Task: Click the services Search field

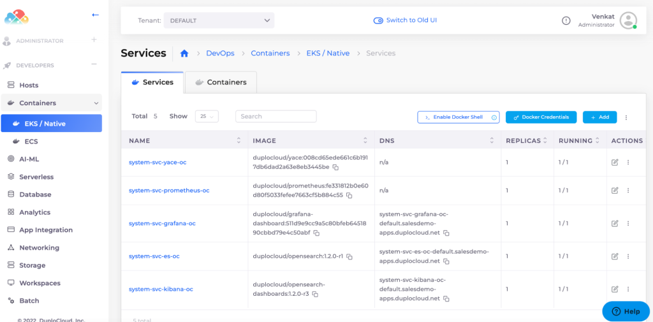Action: (x=275, y=116)
